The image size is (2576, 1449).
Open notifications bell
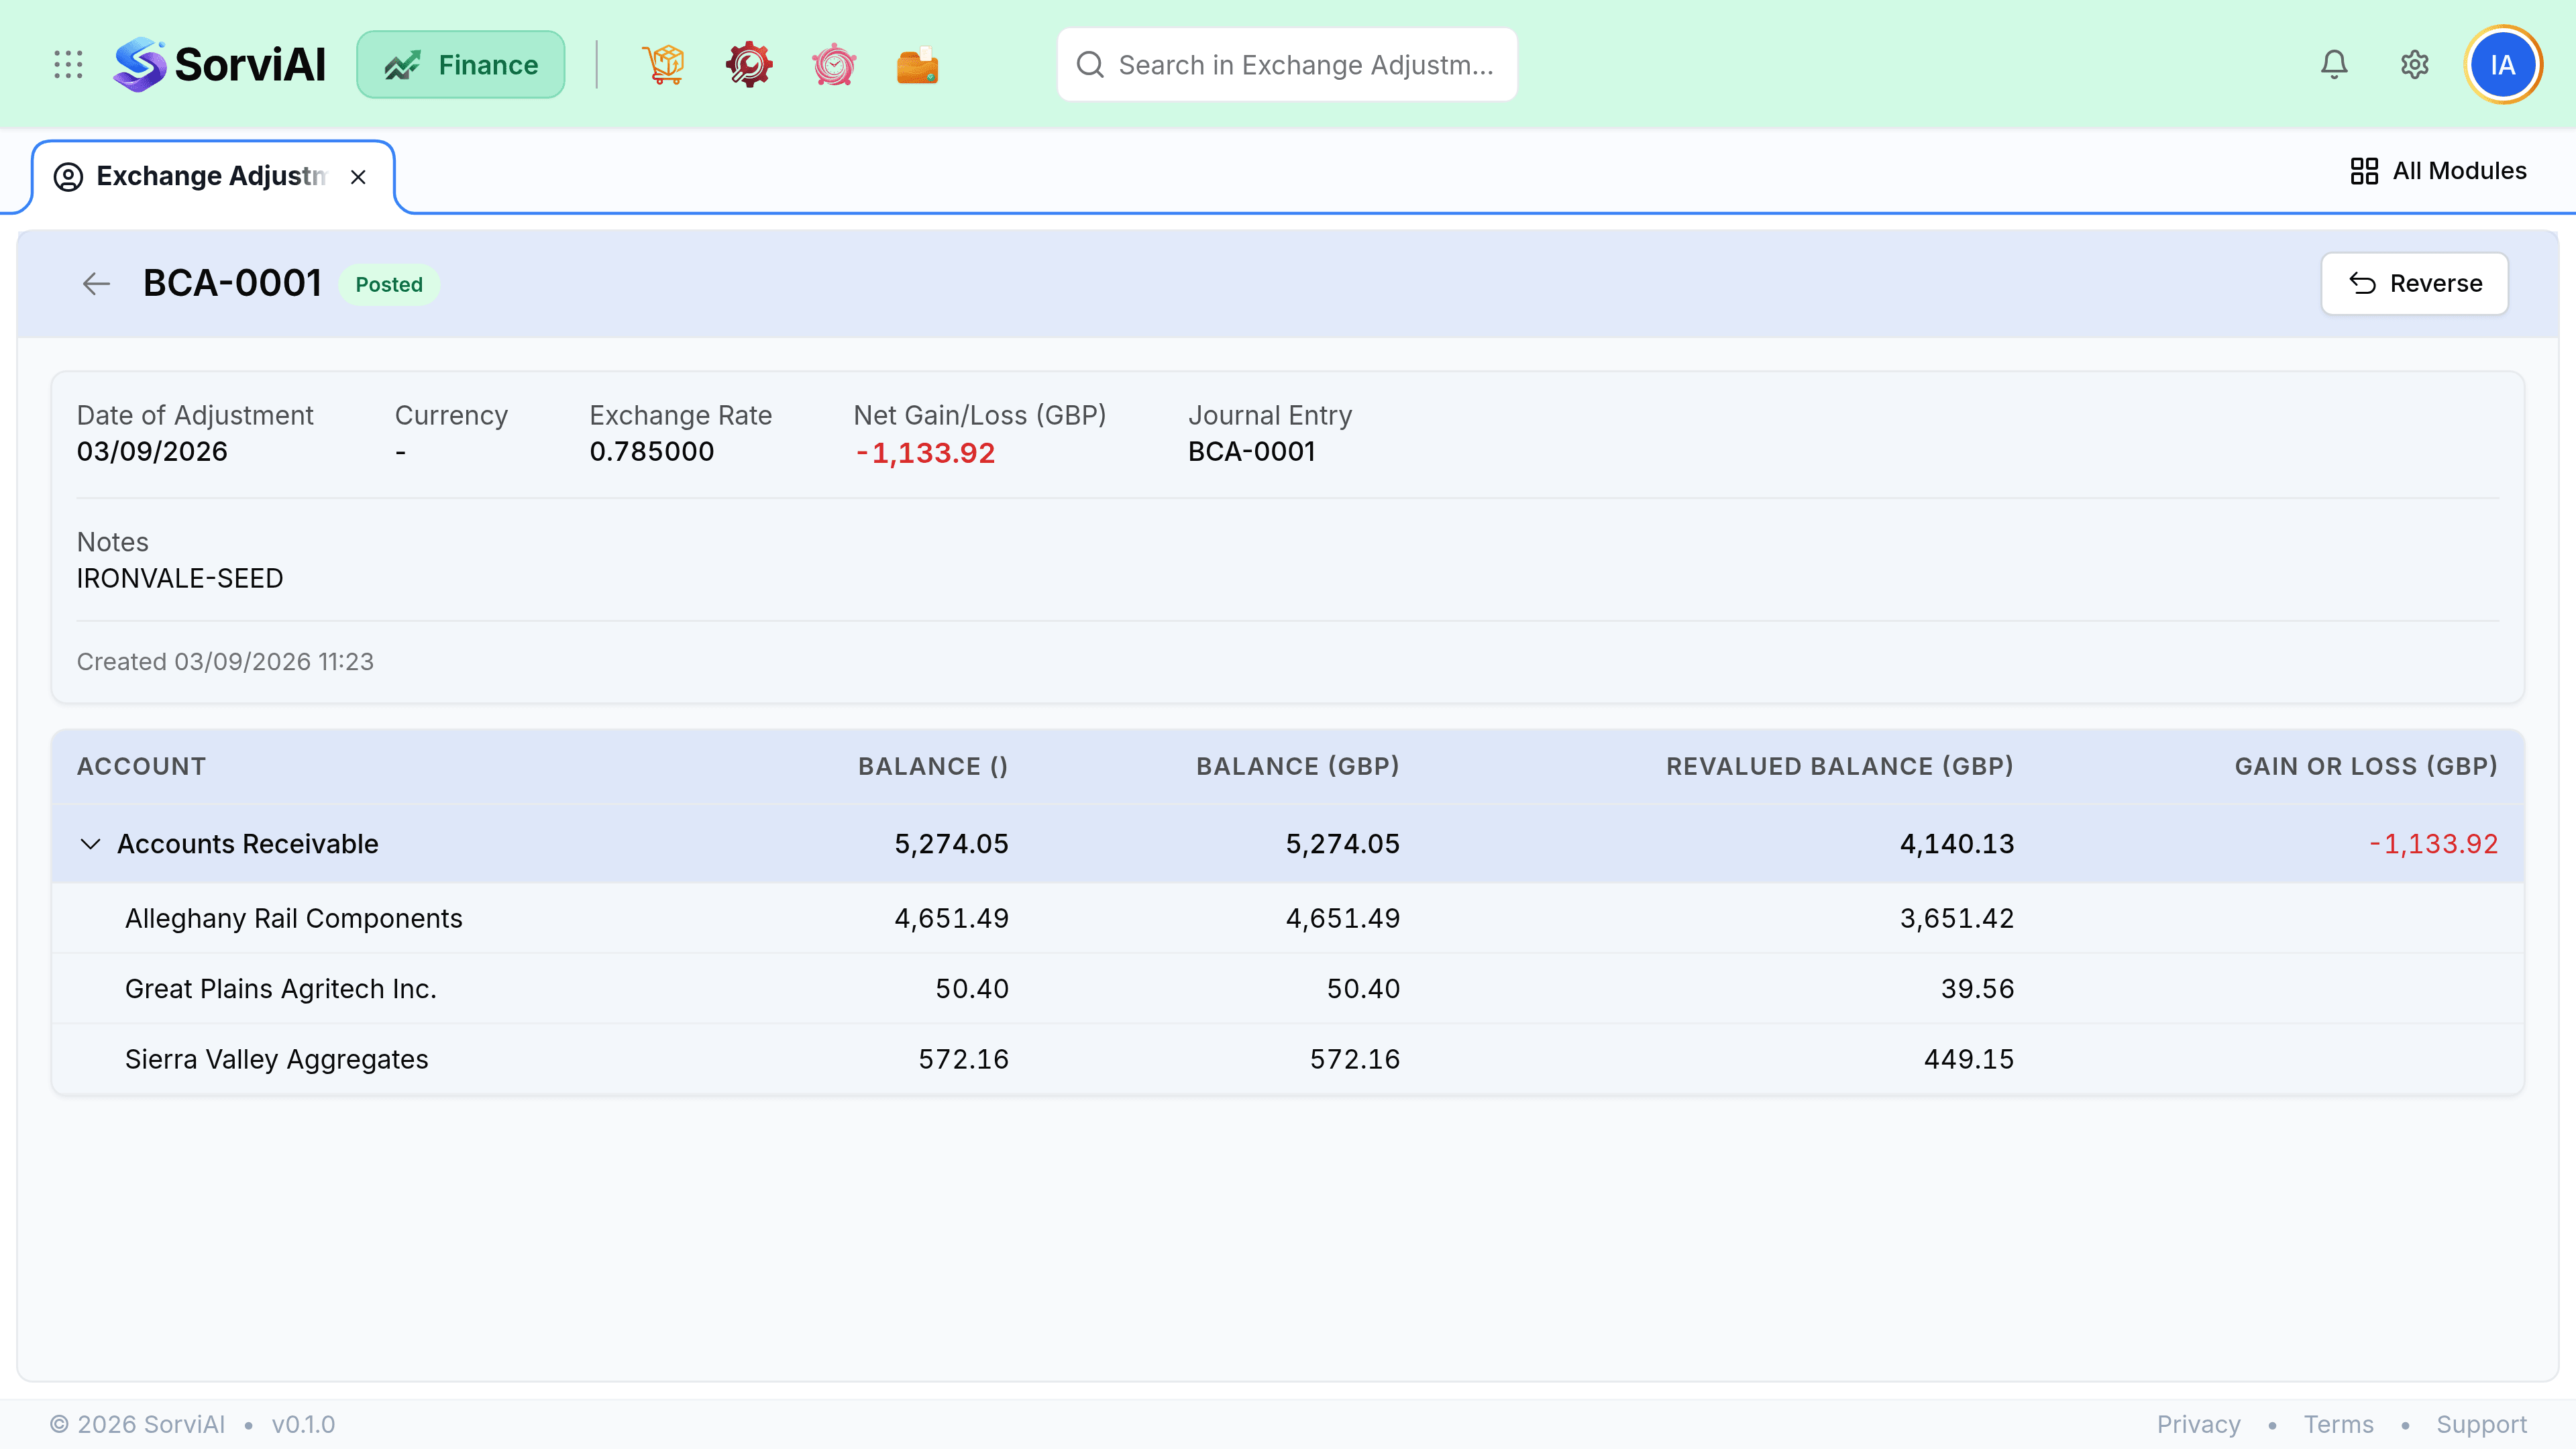[x=2334, y=65]
